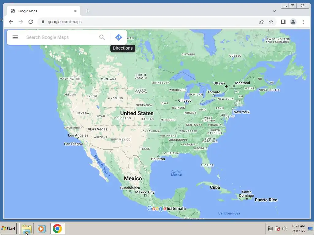
Task: Click the Chicago city label
Action: (x=185, y=100)
